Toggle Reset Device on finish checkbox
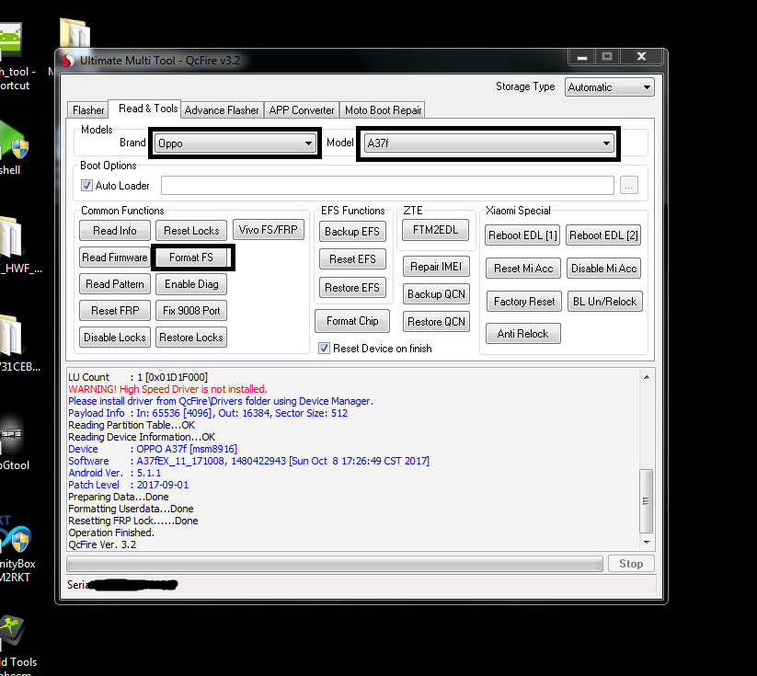The image size is (757, 676). (x=324, y=349)
